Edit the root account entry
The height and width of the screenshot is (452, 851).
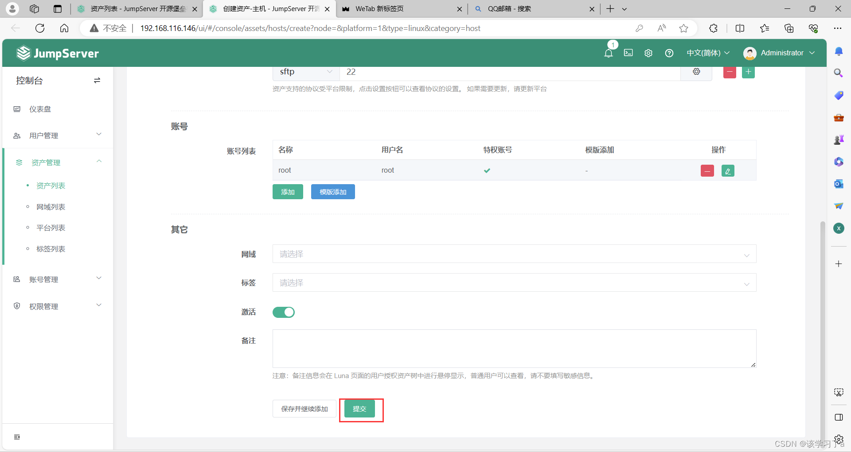pyautogui.click(x=728, y=170)
